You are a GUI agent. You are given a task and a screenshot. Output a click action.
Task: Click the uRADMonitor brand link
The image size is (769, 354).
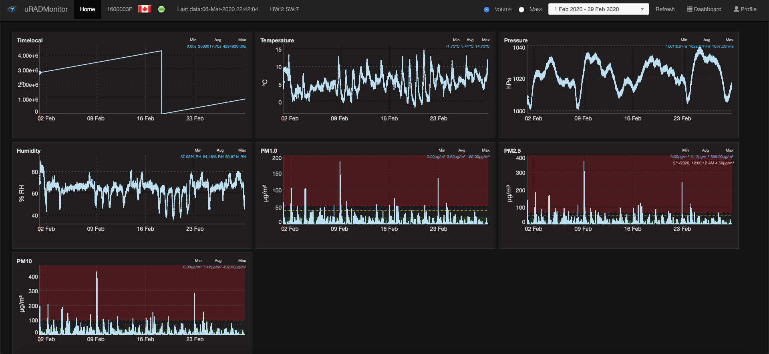point(46,9)
